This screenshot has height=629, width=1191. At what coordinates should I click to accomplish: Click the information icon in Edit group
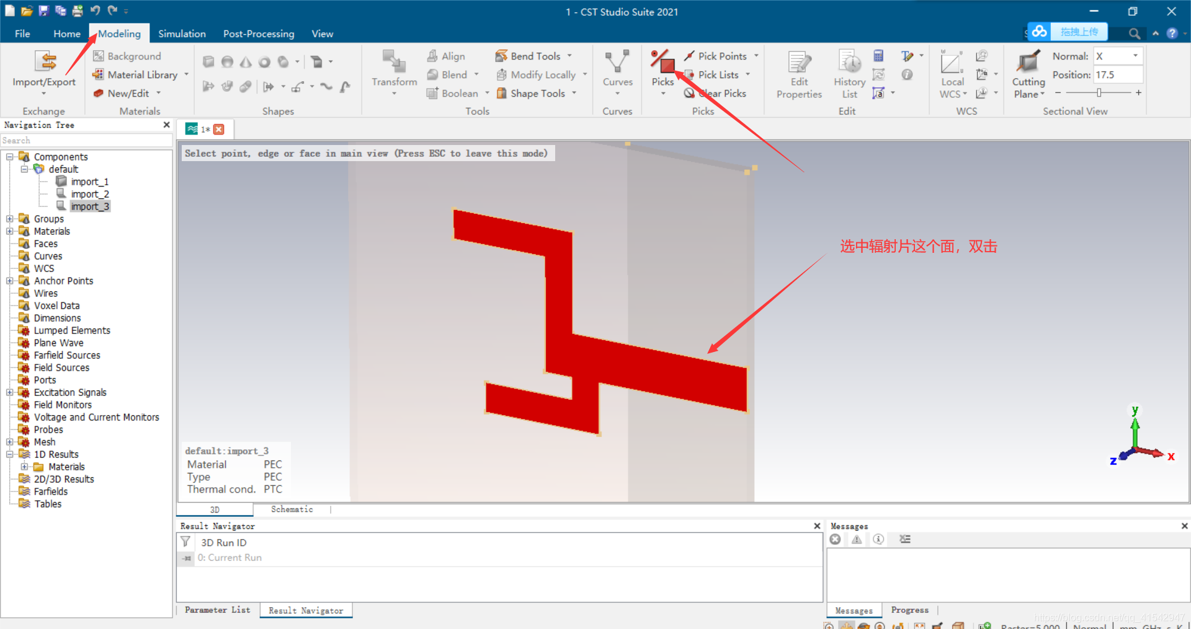(907, 74)
